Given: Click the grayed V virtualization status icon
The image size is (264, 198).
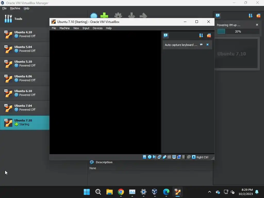Looking at the screenshot, I should [184, 157].
